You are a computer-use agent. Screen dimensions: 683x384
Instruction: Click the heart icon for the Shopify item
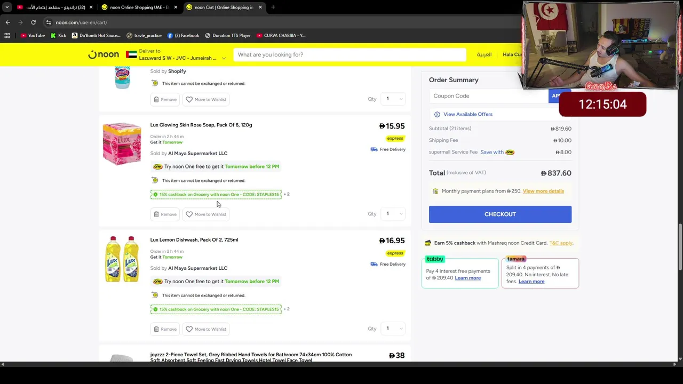click(x=189, y=99)
